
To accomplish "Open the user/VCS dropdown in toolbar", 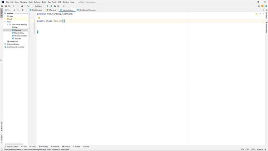I will (23, 6).
